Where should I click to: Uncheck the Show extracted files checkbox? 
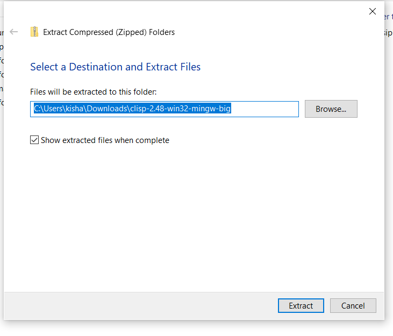point(35,140)
